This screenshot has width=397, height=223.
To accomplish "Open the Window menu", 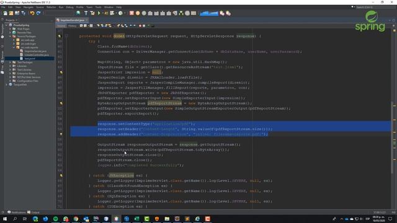I will point(109,7).
